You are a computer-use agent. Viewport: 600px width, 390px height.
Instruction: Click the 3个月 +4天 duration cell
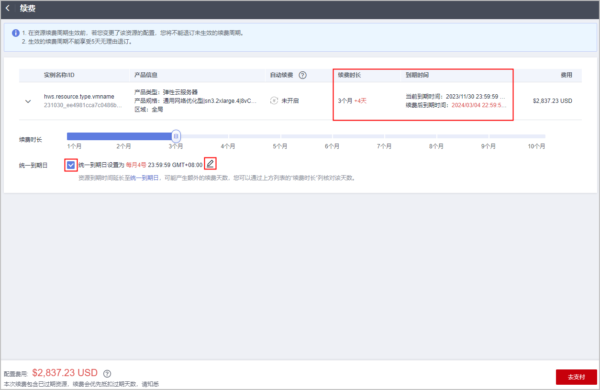click(x=352, y=101)
